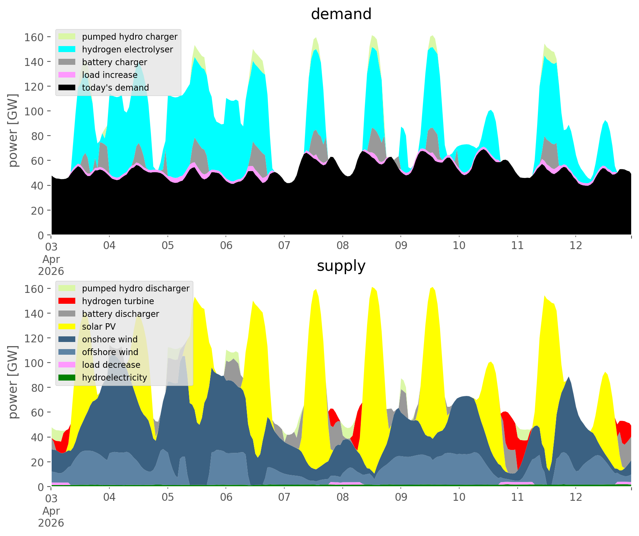Click the red hydrogen turbine legend swatch
This screenshot has width=639, height=536.
(67, 301)
